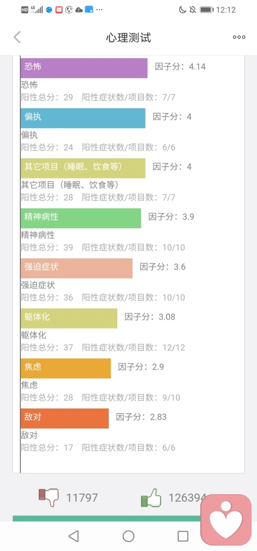Open the three-dot more options menu
This screenshot has width=257, height=551.
239,37
